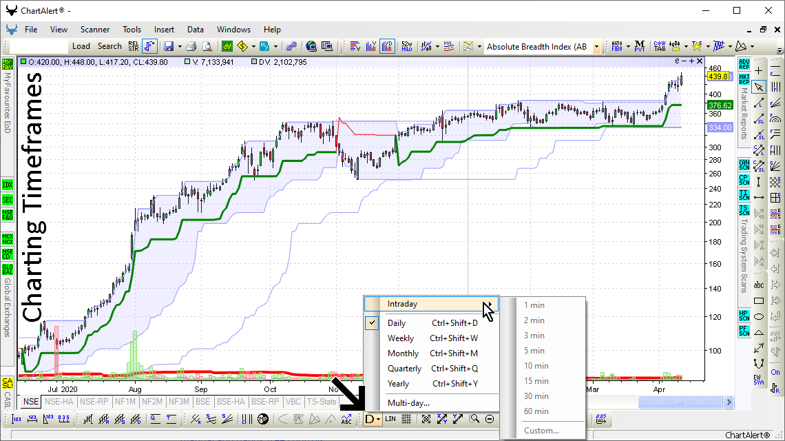This screenshot has width=785, height=441.
Task: Open the MKT REP market report icon
Action: [x=744, y=79]
